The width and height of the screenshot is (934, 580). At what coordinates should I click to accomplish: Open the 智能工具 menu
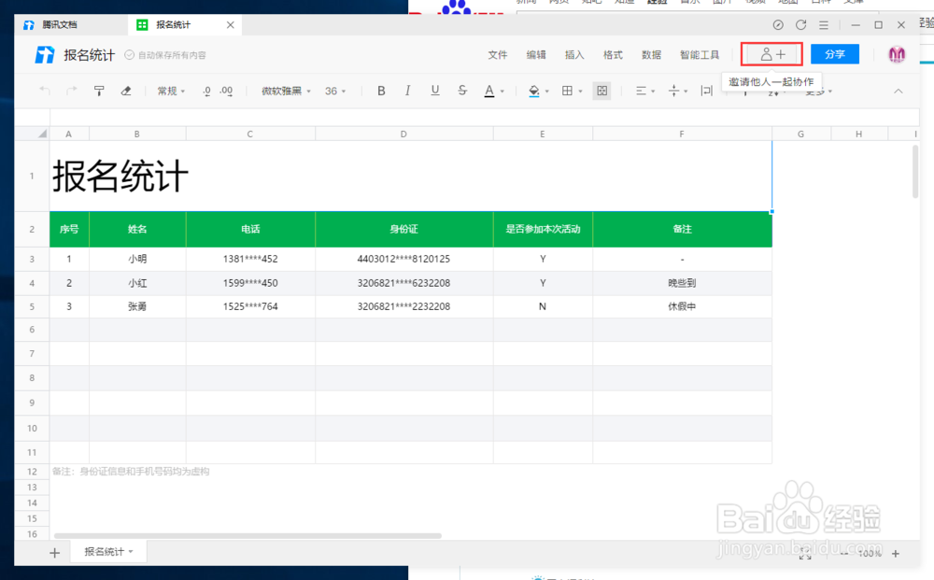700,54
